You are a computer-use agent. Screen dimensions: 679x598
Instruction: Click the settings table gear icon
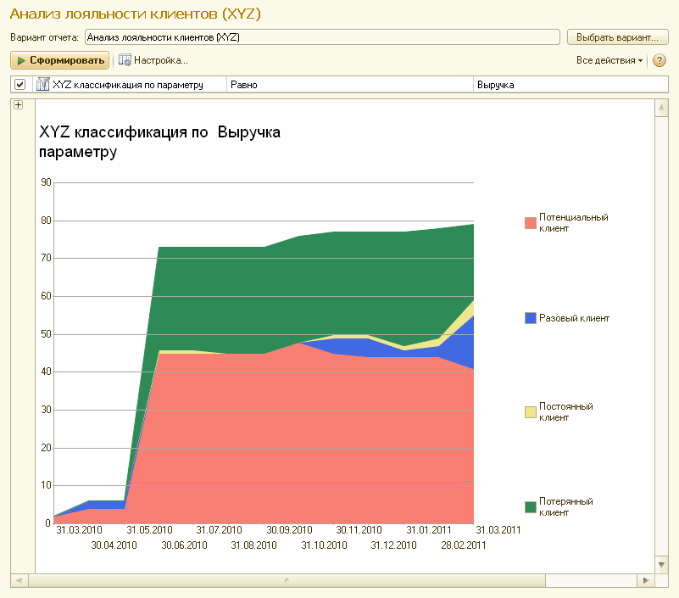(x=125, y=60)
